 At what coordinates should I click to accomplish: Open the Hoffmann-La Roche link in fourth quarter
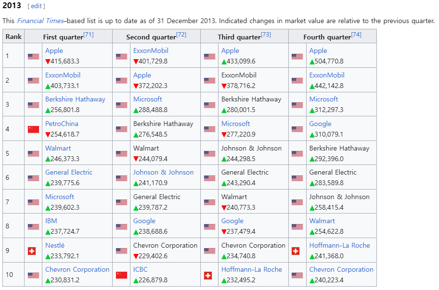pyautogui.click(x=340, y=245)
